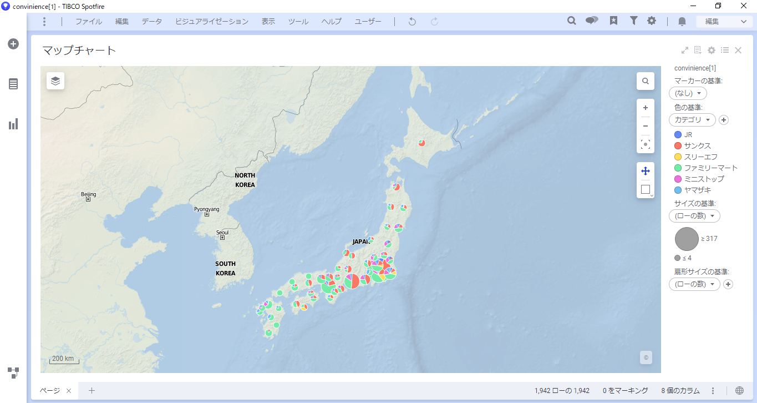Viewport: 757px width, 403px height.
Task: Click the zoom-to-fit reset view icon
Action: pyautogui.click(x=646, y=144)
